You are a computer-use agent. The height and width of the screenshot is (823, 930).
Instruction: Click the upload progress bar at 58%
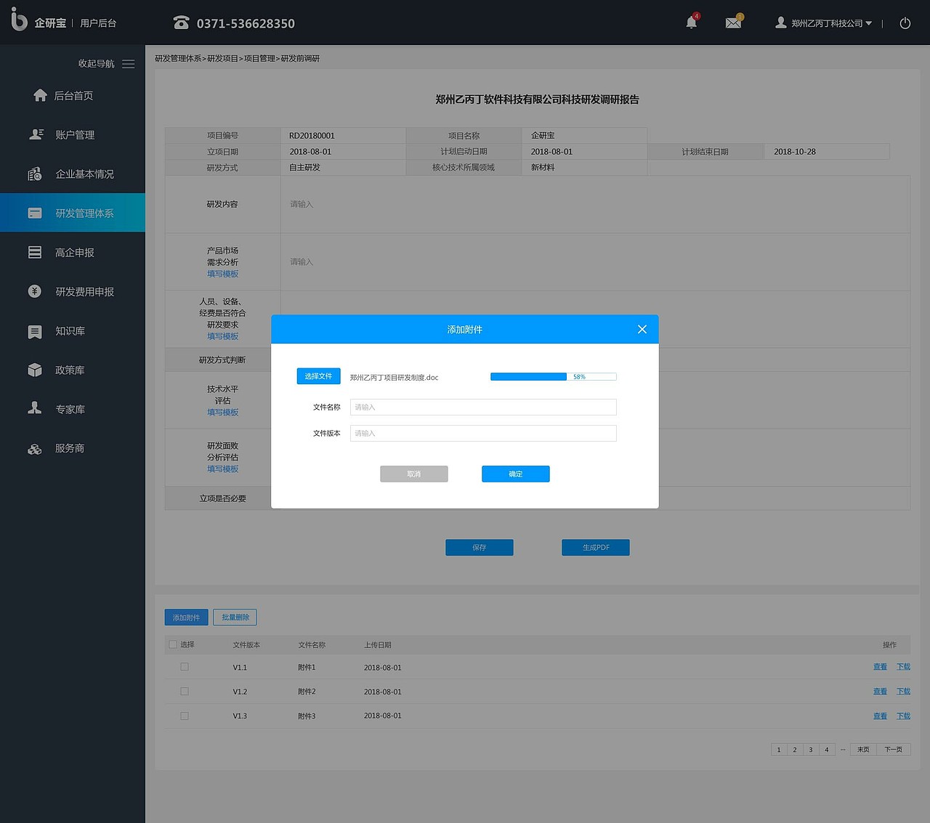coord(554,376)
